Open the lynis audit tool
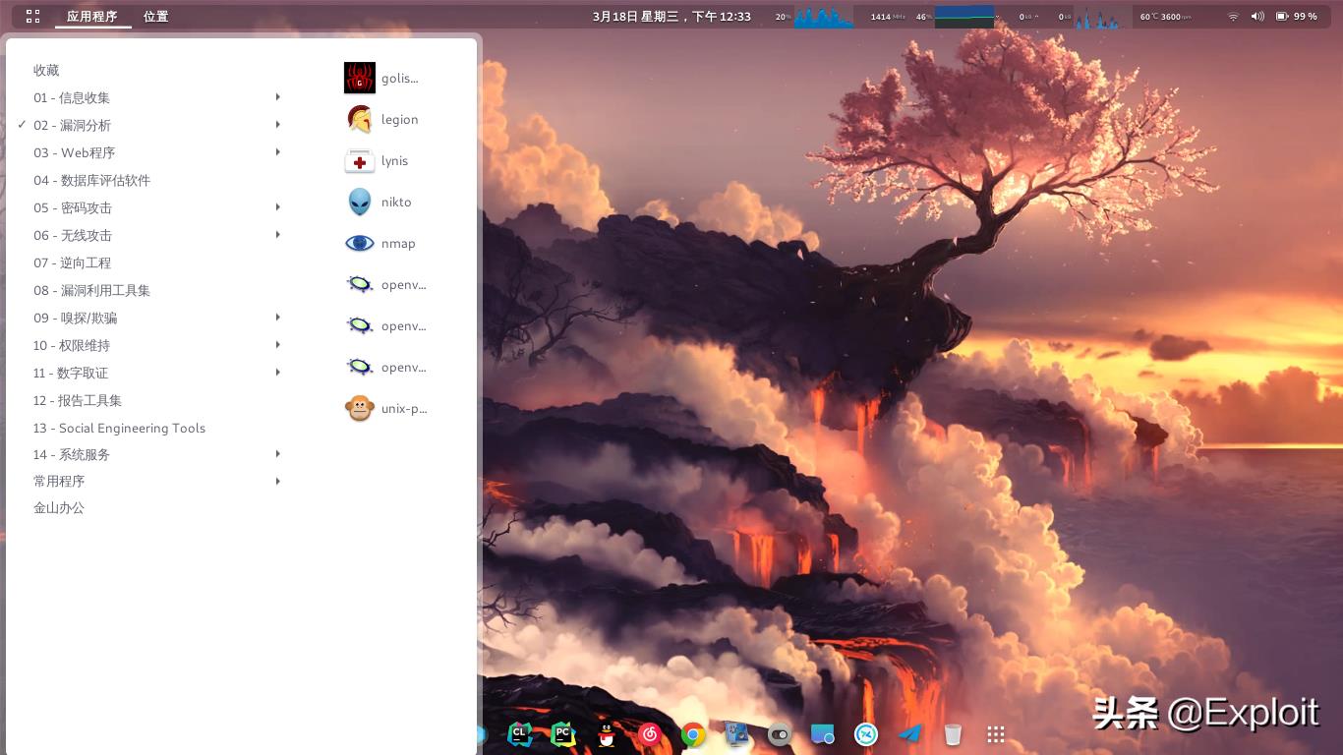 tap(385, 160)
